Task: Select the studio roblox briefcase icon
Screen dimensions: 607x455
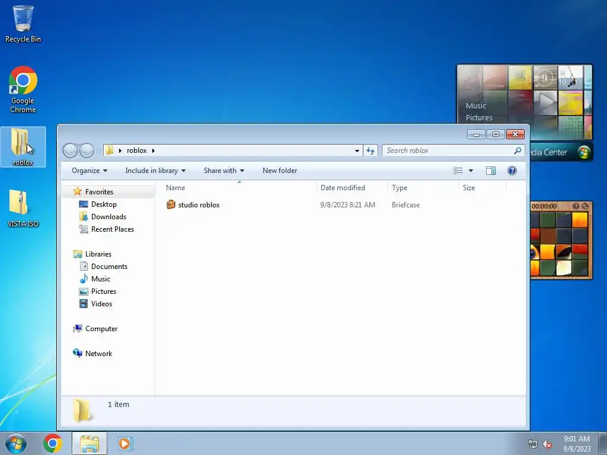Action: (x=171, y=204)
